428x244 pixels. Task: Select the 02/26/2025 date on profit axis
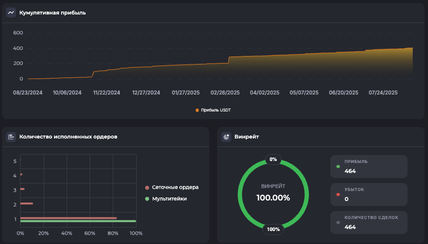point(225,92)
